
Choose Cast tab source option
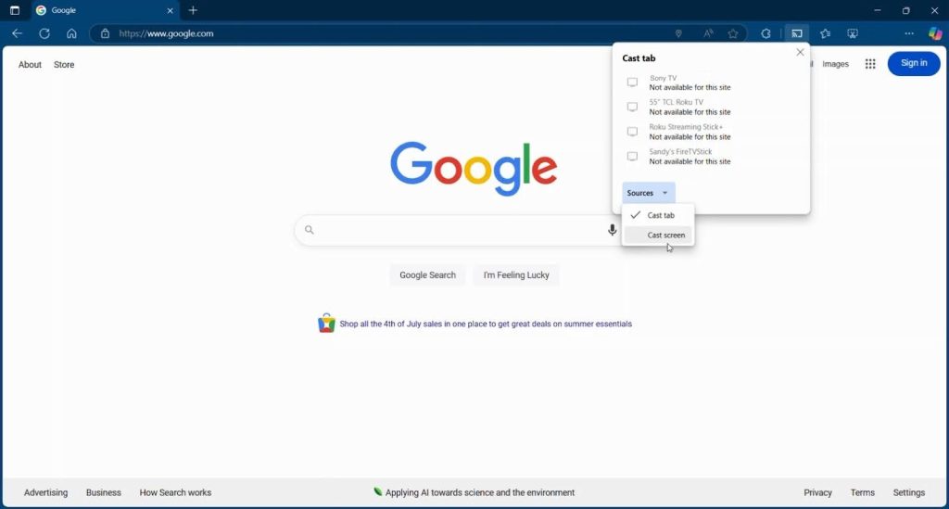click(658, 215)
